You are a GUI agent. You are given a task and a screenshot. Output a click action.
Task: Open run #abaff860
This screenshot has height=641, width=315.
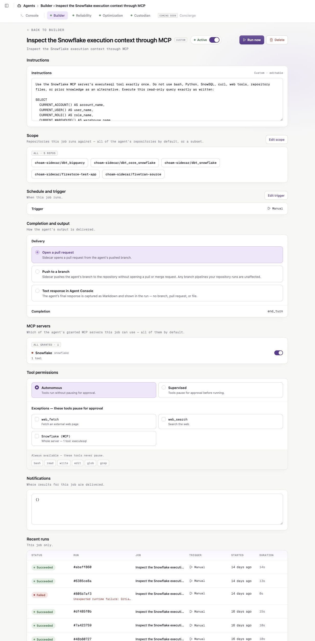click(x=82, y=567)
